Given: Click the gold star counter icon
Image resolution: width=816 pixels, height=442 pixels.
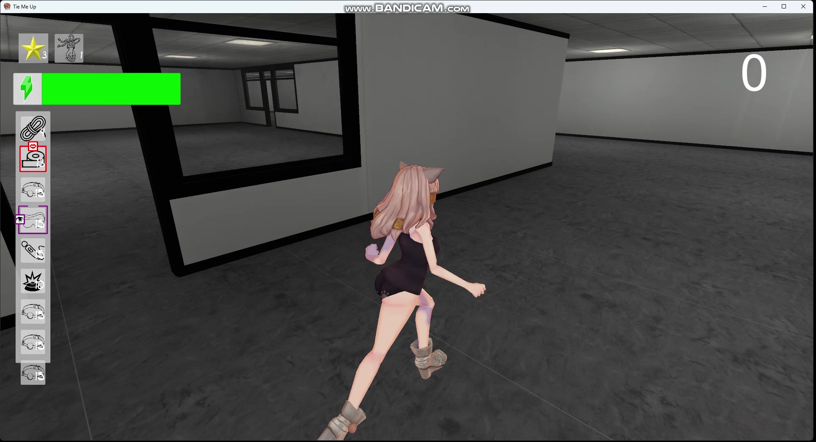Looking at the screenshot, I should point(33,48).
